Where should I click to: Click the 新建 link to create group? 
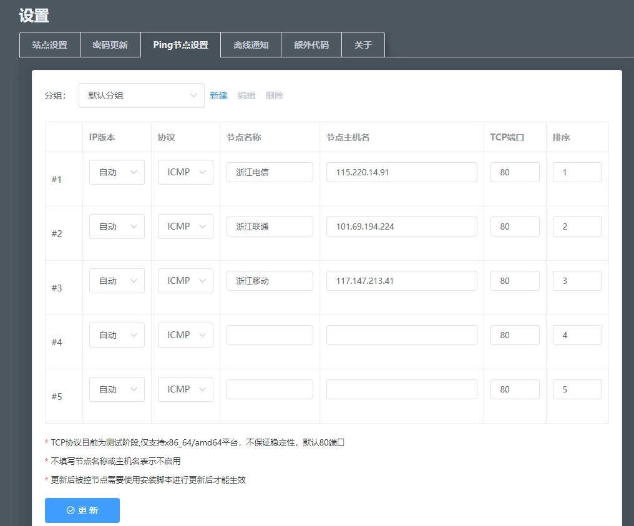point(218,95)
